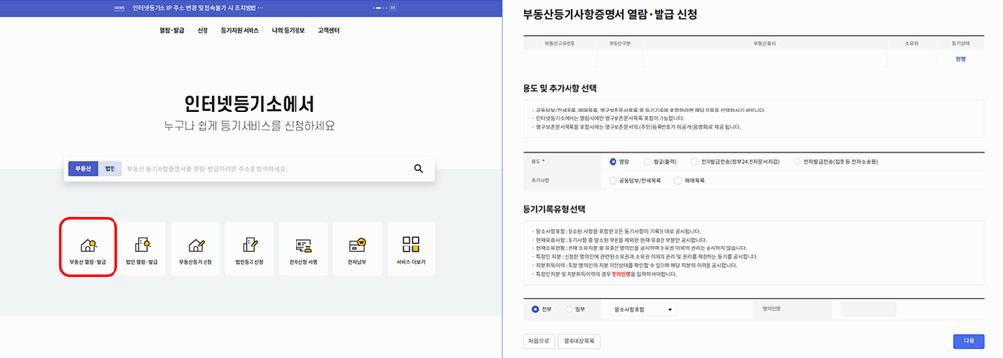This screenshot has height=358, width=1003.
Task: Click the 현행 status link in table
Action: click(x=960, y=58)
